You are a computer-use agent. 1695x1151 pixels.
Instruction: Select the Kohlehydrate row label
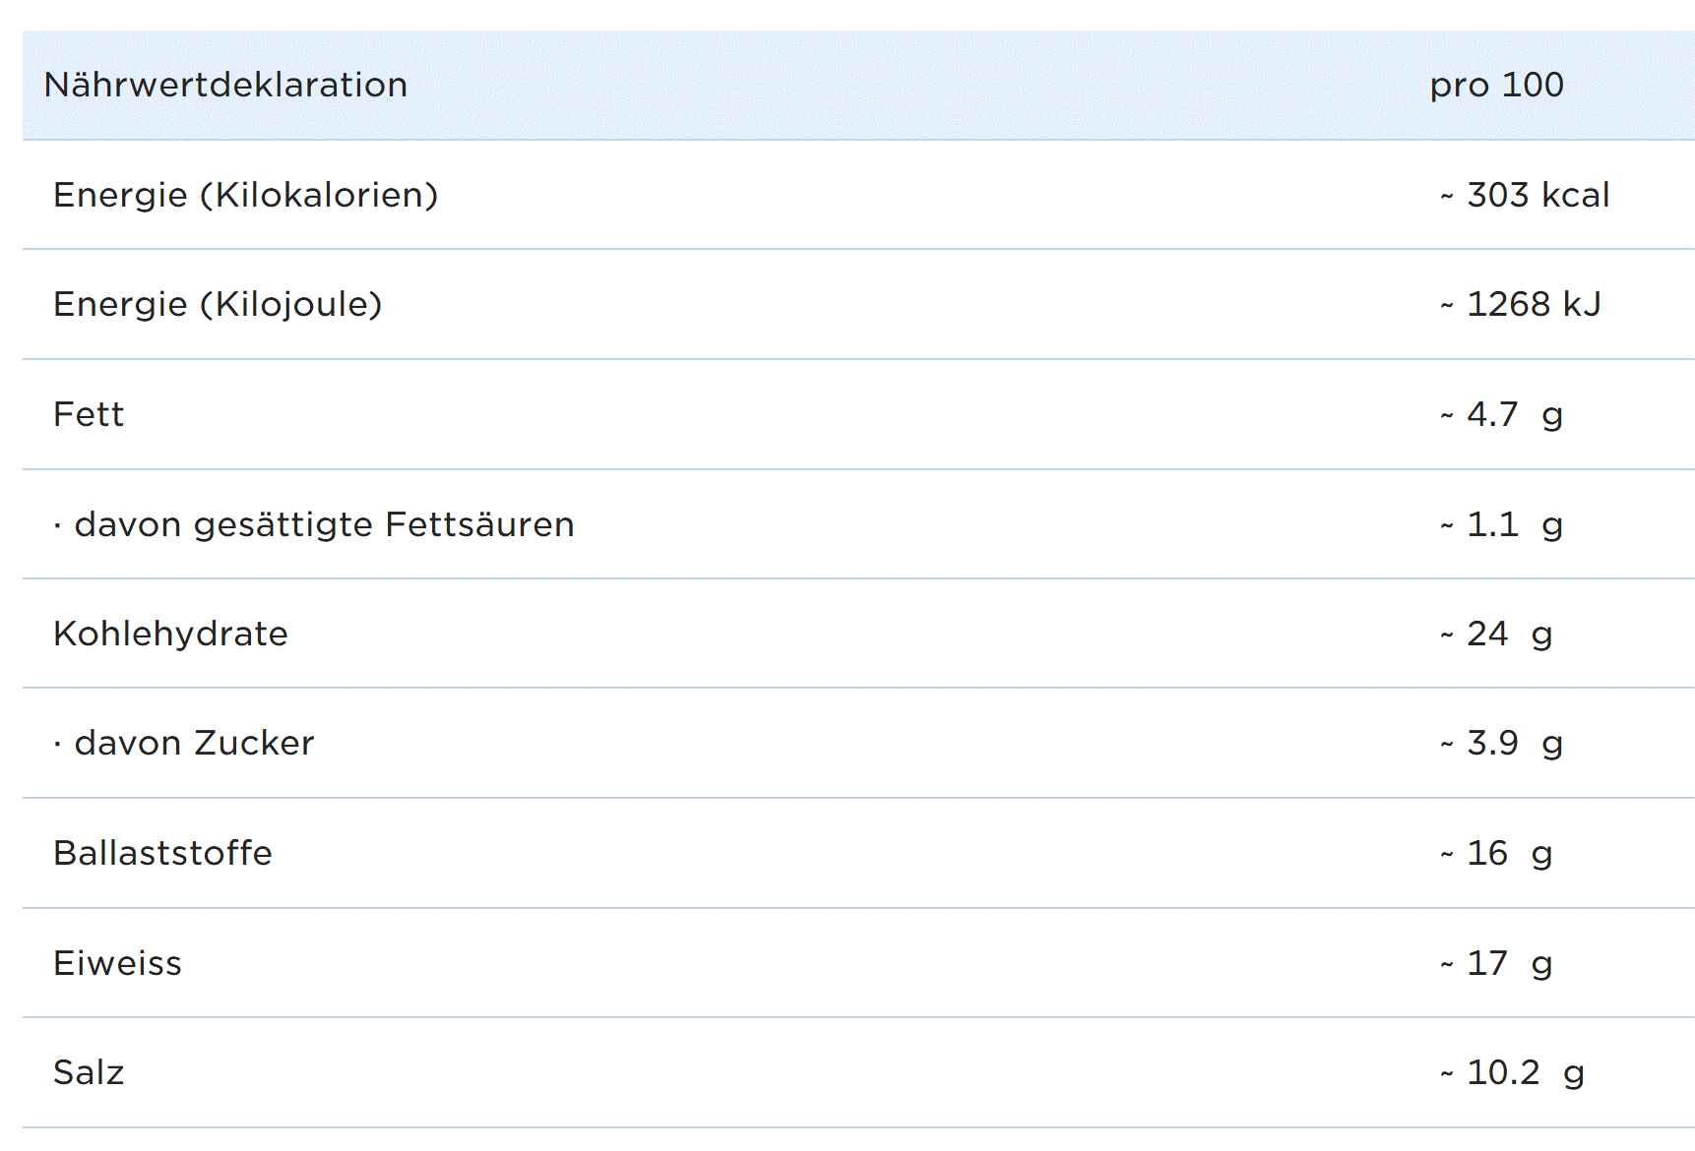(170, 635)
